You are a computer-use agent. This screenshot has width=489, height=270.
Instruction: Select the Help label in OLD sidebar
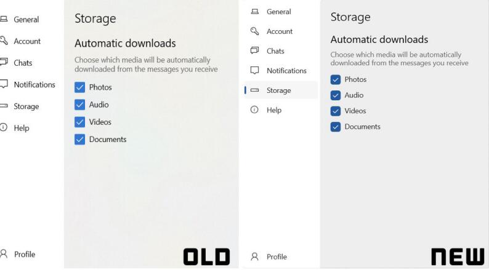click(22, 128)
